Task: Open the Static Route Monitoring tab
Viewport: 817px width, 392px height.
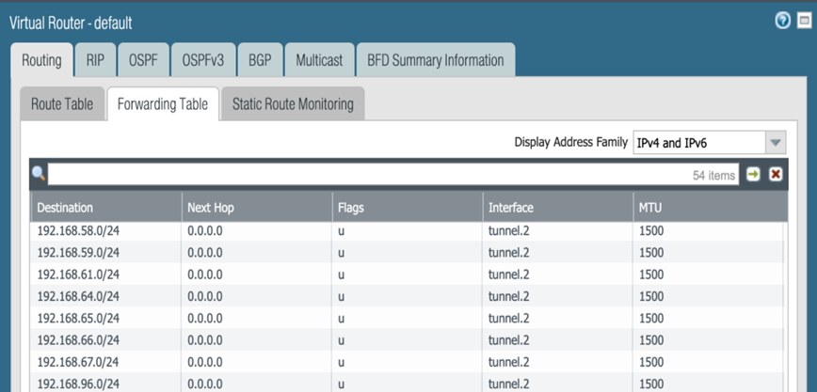Action: pos(293,104)
